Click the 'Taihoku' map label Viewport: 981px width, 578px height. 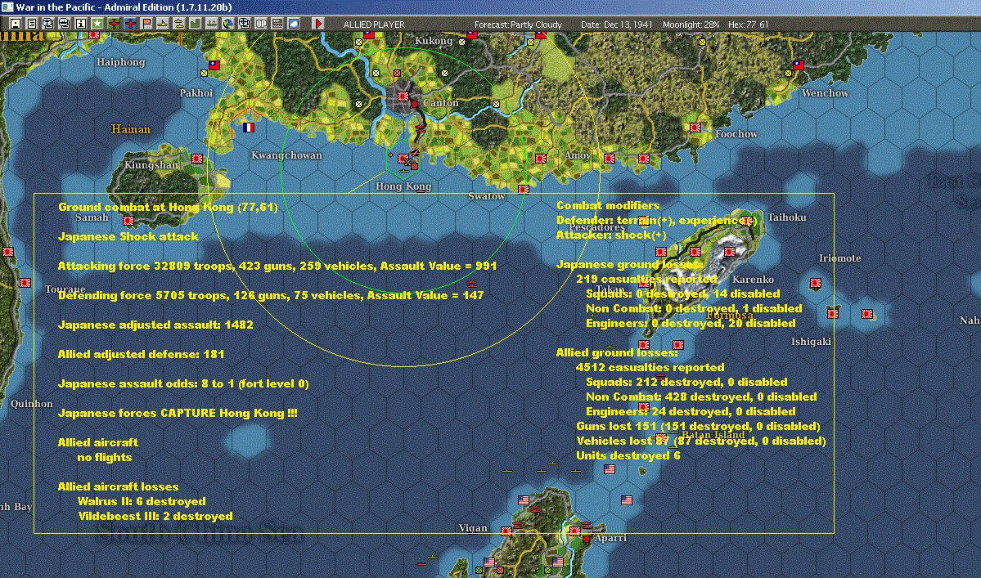[x=787, y=217]
